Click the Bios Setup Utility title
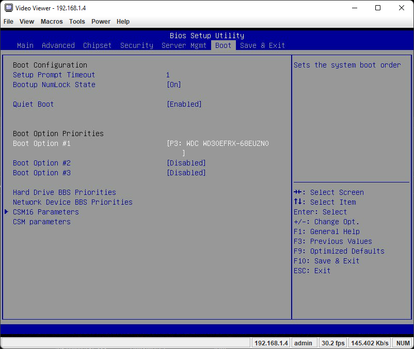414x349 pixels. click(x=207, y=36)
